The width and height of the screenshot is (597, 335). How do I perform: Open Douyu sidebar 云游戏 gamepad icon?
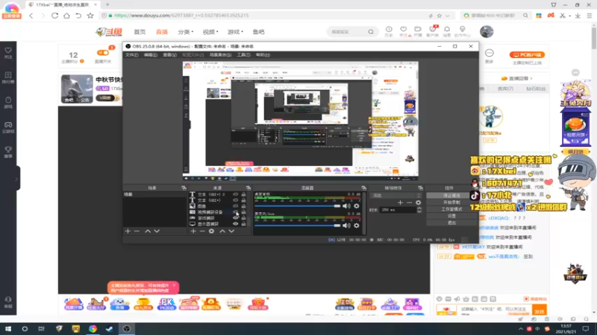point(8,127)
